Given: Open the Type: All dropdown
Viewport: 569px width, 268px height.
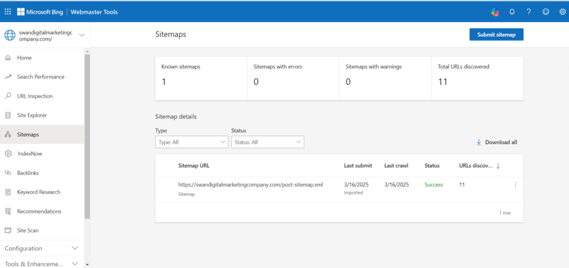Looking at the screenshot, I should pyautogui.click(x=192, y=142).
